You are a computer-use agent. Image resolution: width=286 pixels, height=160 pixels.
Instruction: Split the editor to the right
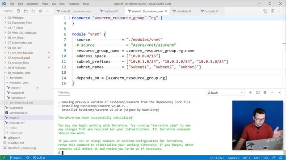click(272, 11)
